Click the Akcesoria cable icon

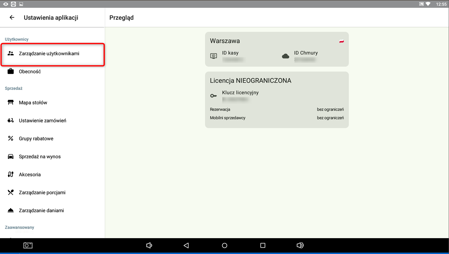pyautogui.click(x=11, y=174)
